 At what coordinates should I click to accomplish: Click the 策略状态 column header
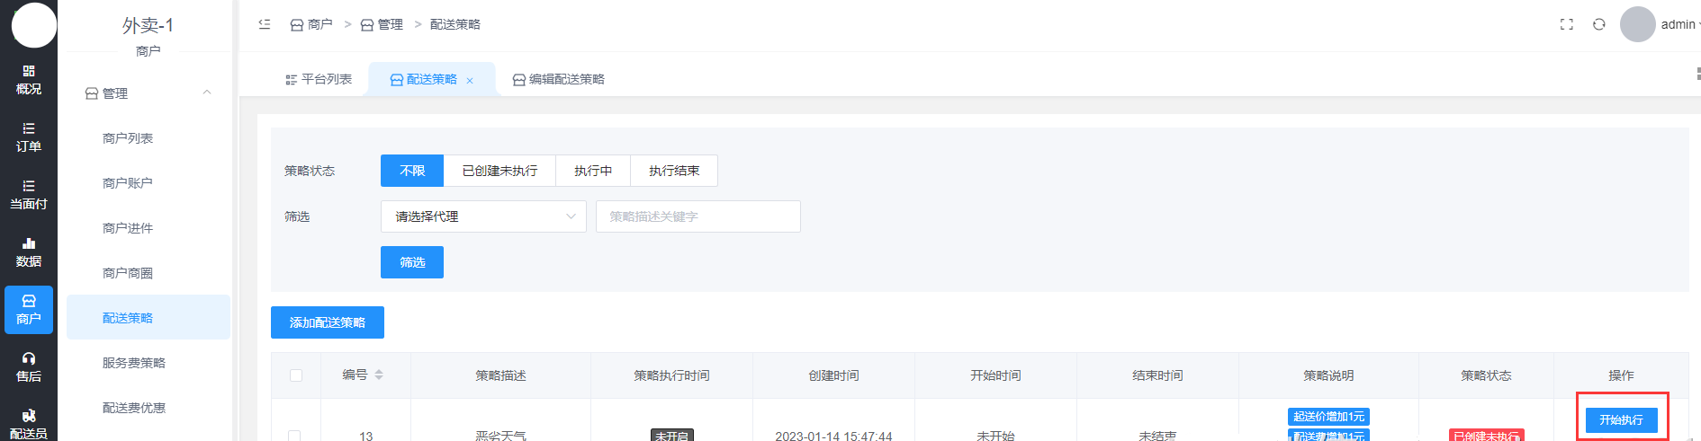click(1486, 375)
